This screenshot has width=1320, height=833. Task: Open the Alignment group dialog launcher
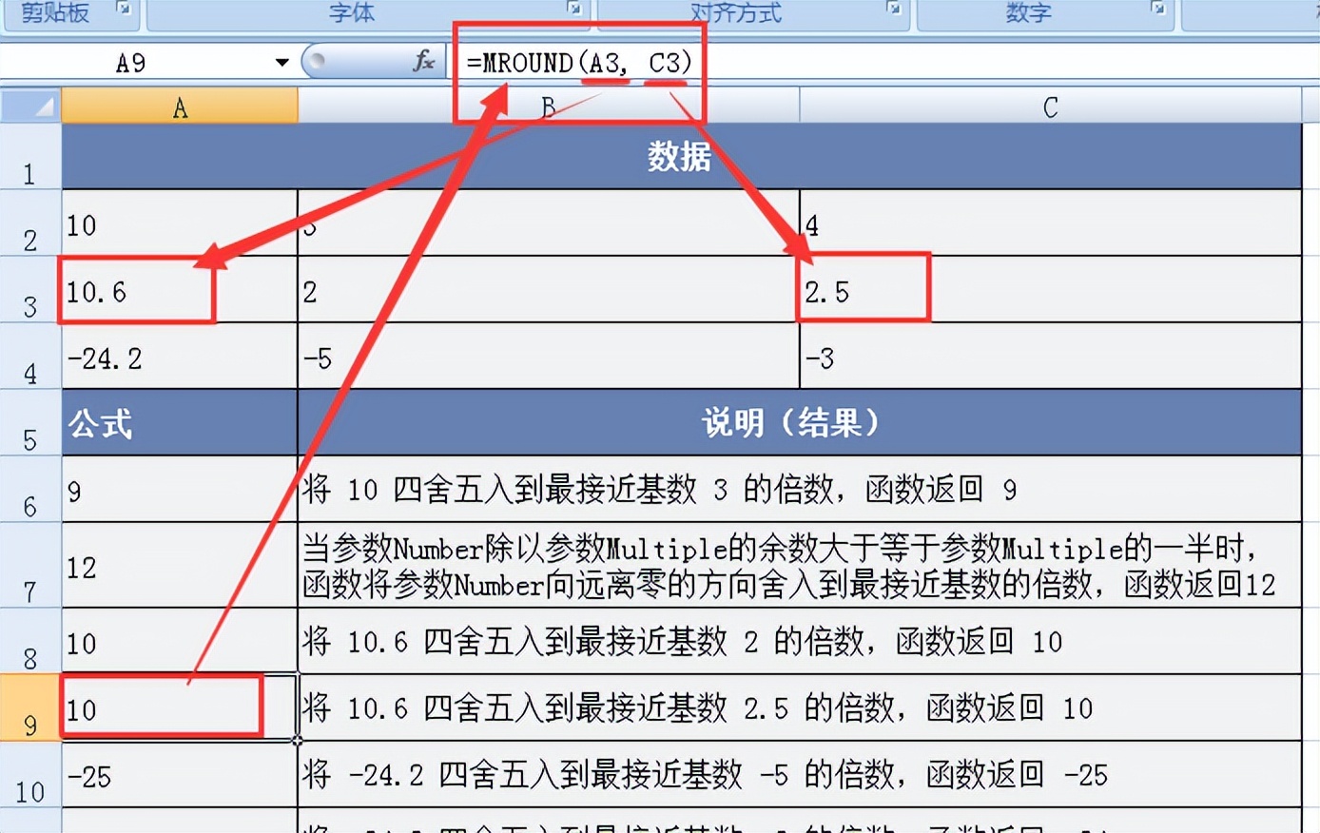[894, 9]
